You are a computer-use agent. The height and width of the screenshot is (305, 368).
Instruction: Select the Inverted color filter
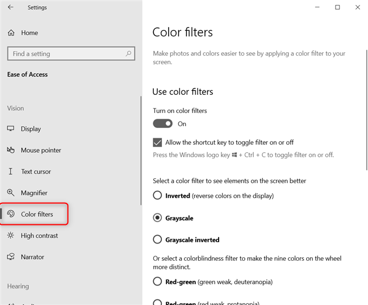[x=157, y=196]
